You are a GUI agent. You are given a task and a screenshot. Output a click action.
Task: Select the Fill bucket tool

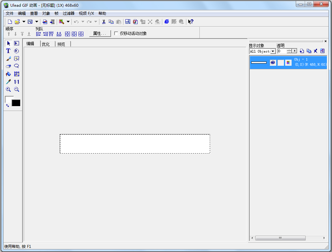(8, 74)
